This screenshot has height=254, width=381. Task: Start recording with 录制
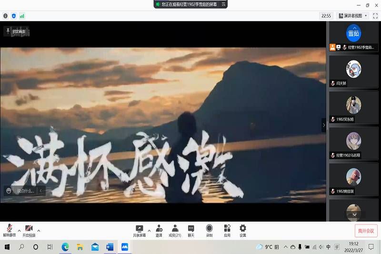[x=209, y=231]
